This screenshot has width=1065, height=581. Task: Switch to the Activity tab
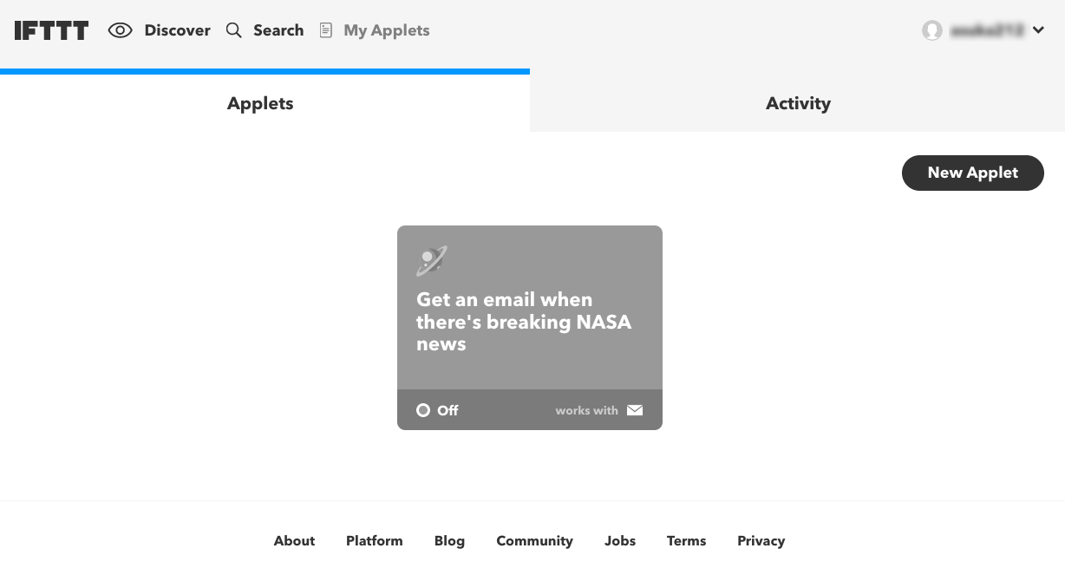[798, 103]
